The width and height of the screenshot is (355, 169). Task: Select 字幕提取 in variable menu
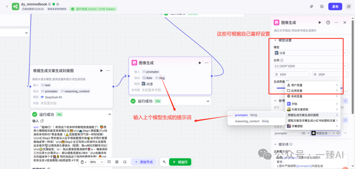[313, 126]
